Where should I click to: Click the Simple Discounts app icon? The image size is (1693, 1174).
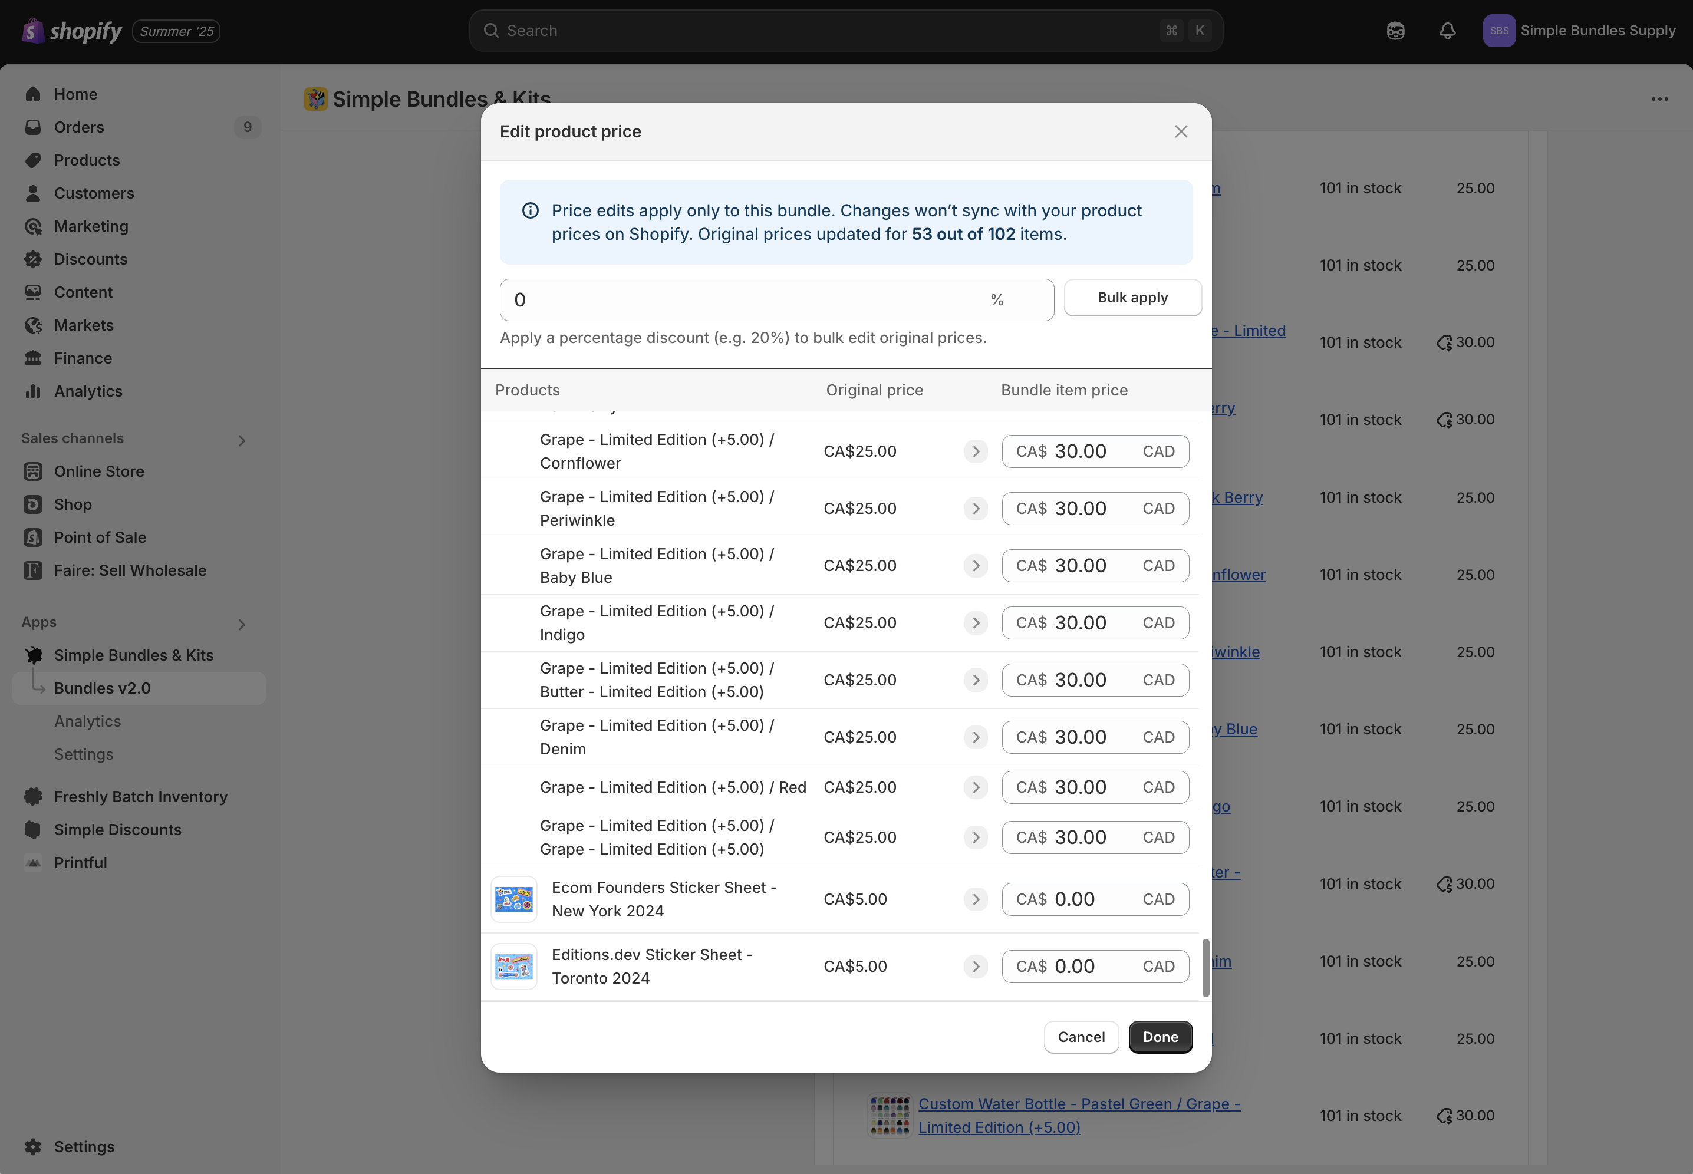(x=33, y=830)
